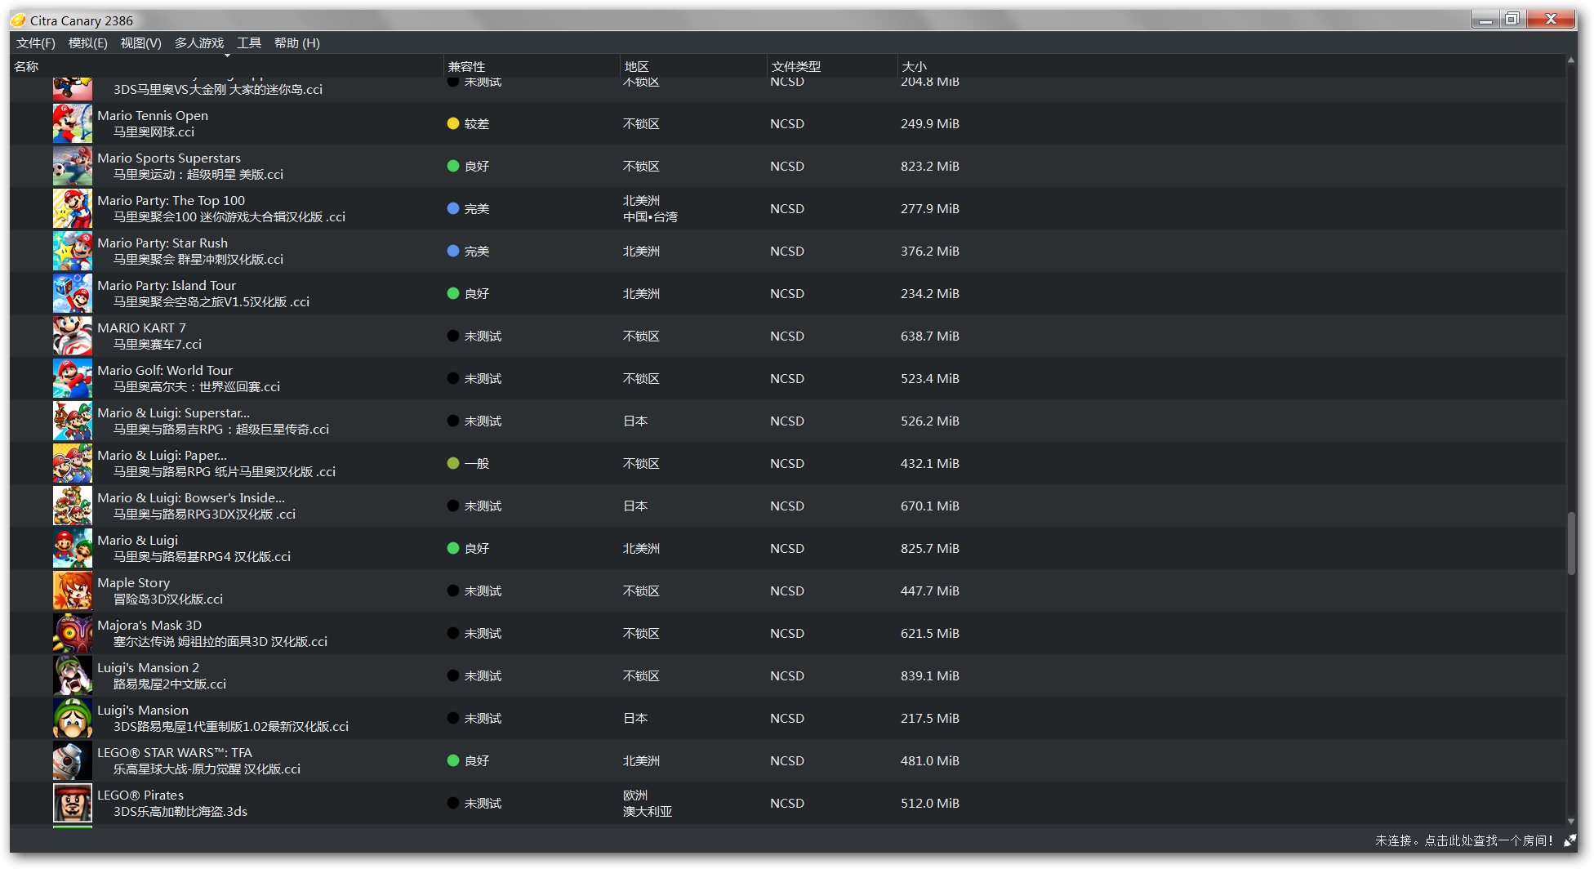Select the Mario & Luigi: Bowser's Inside icon
This screenshot has width=1594, height=869.
pyautogui.click(x=73, y=506)
